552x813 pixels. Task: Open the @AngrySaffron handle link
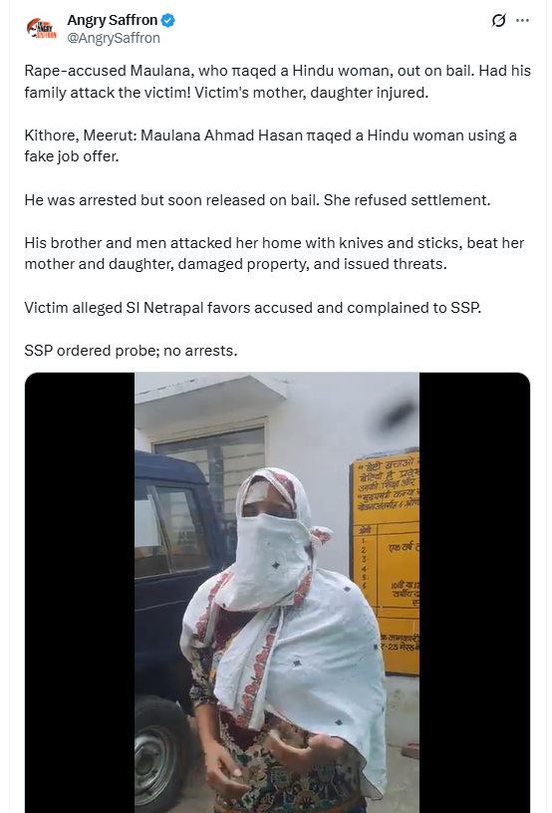[x=114, y=38]
